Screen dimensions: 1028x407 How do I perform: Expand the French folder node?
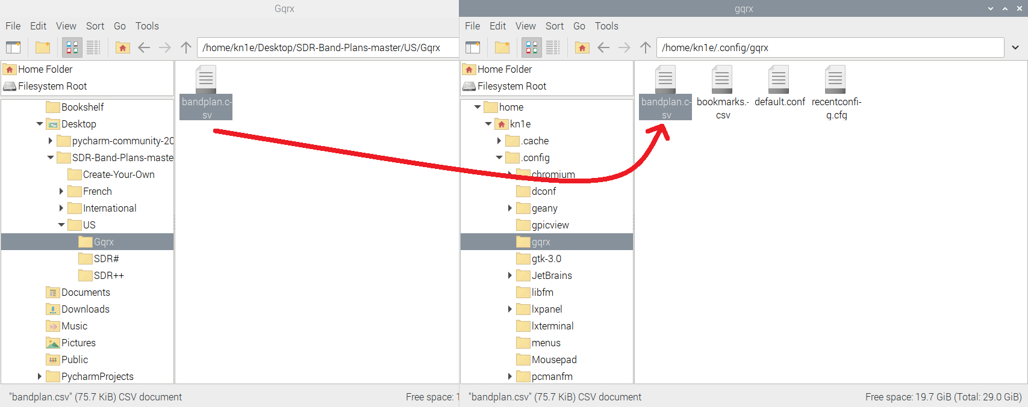click(61, 191)
